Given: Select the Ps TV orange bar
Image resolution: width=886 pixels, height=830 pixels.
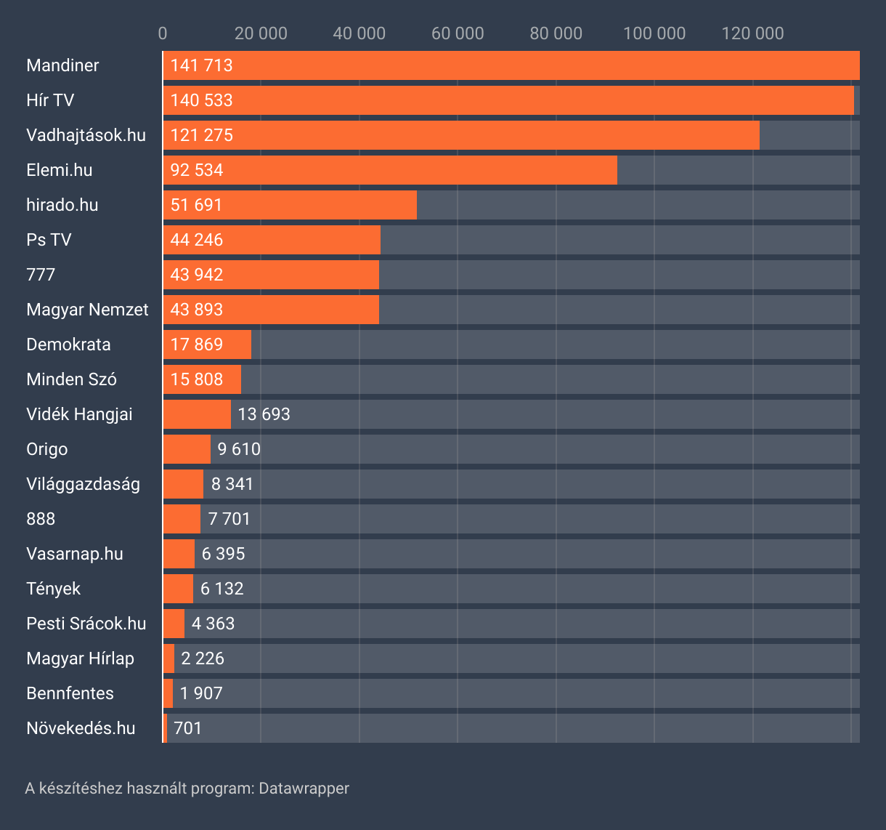Looking at the screenshot, I should tap(272, 240).
